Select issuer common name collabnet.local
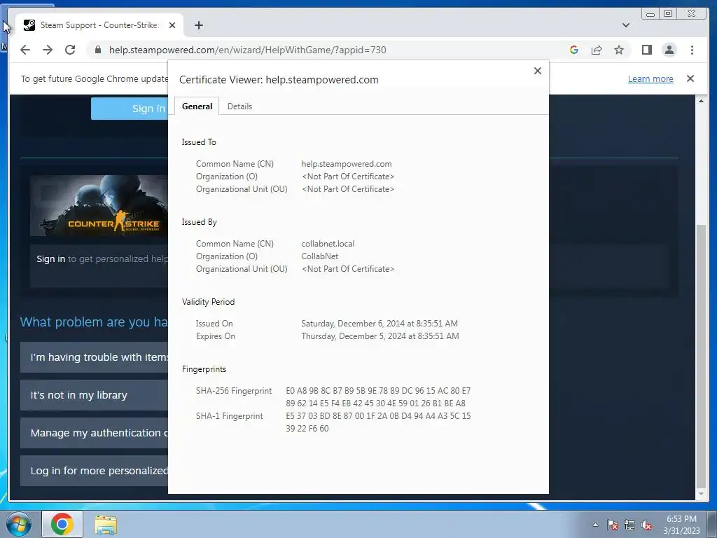The width and height of the screenshot is (717, 538). tap(328, 244)
